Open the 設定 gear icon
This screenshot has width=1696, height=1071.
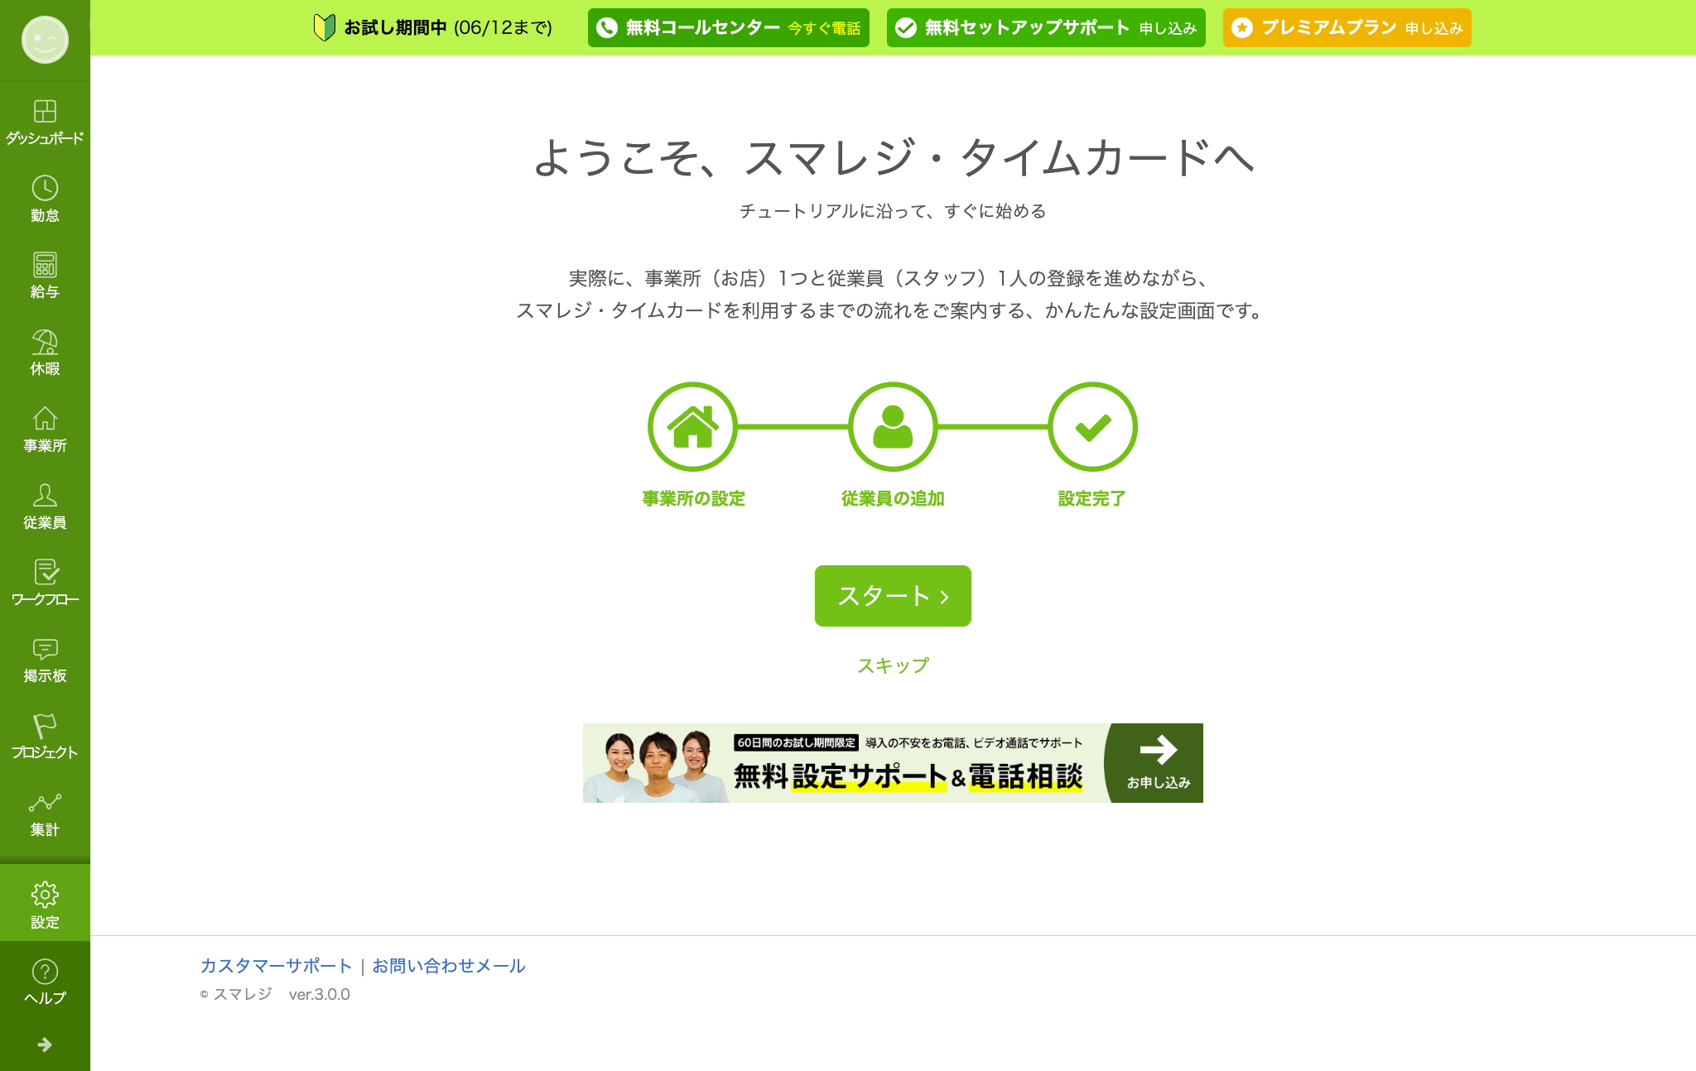pos(45,894)
